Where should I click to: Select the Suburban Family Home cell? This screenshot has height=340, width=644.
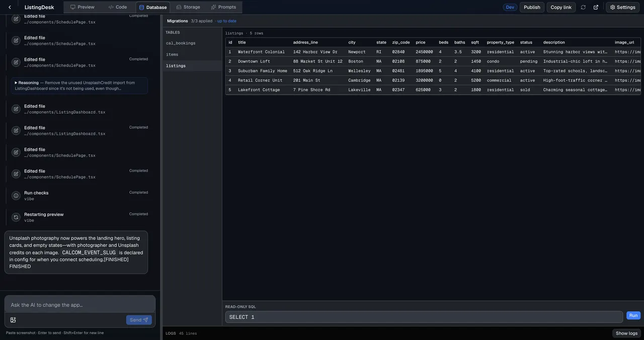tap(263, 71)
